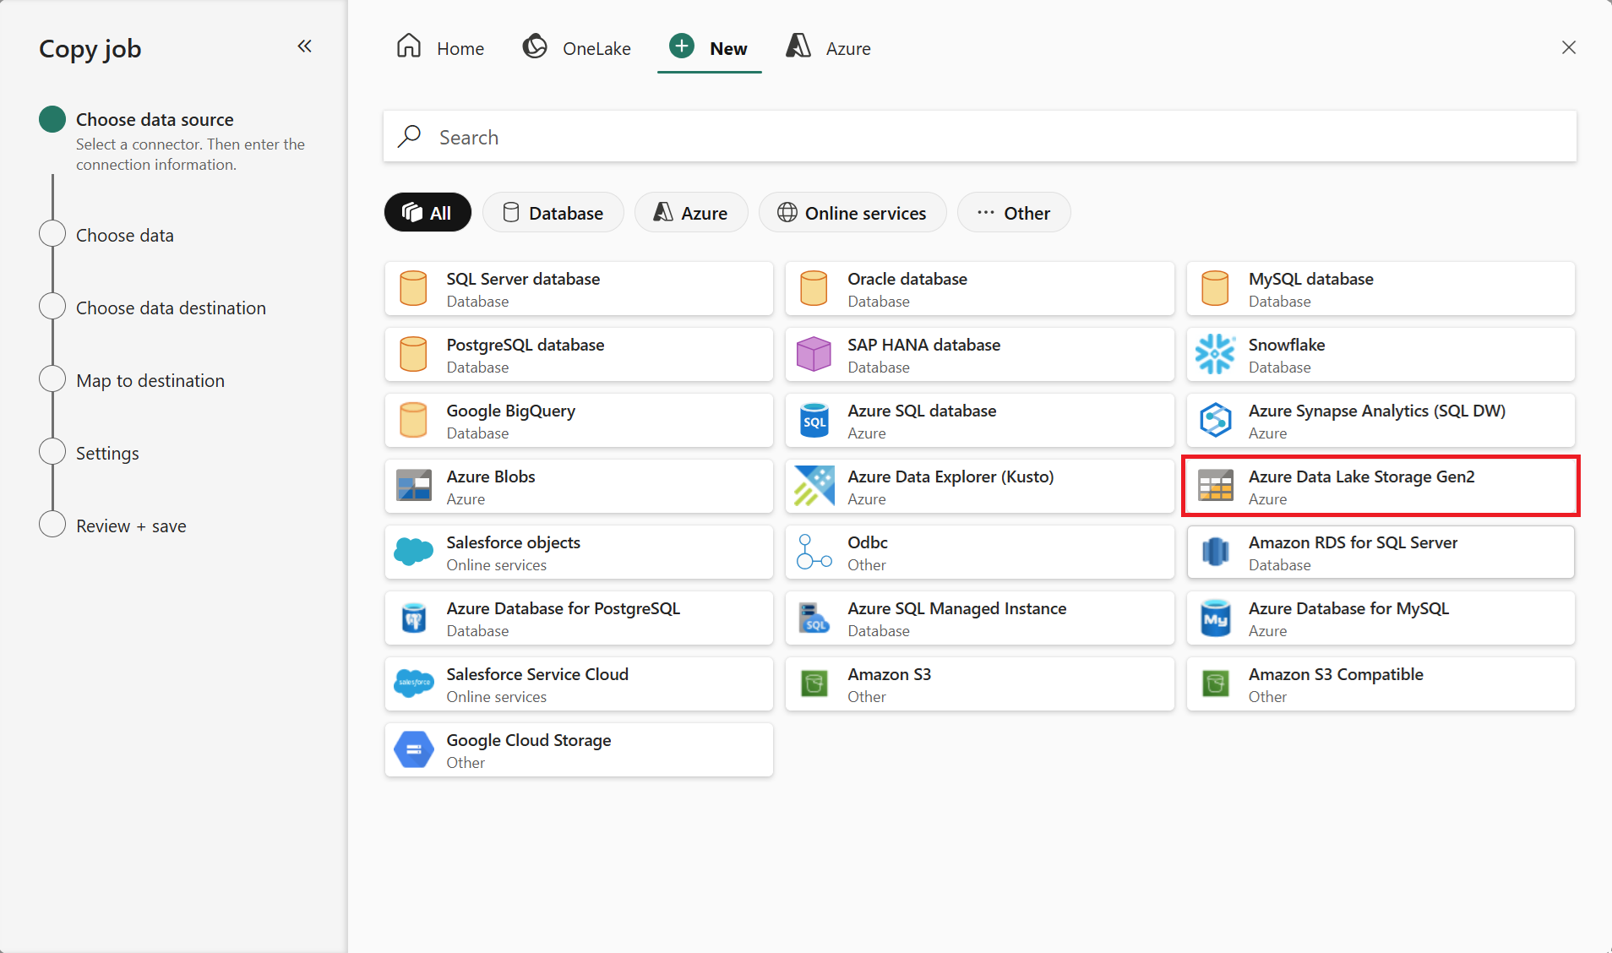
Task: Click the Amazon RDS for SQL Server icon
Action: pos(1215,553)
